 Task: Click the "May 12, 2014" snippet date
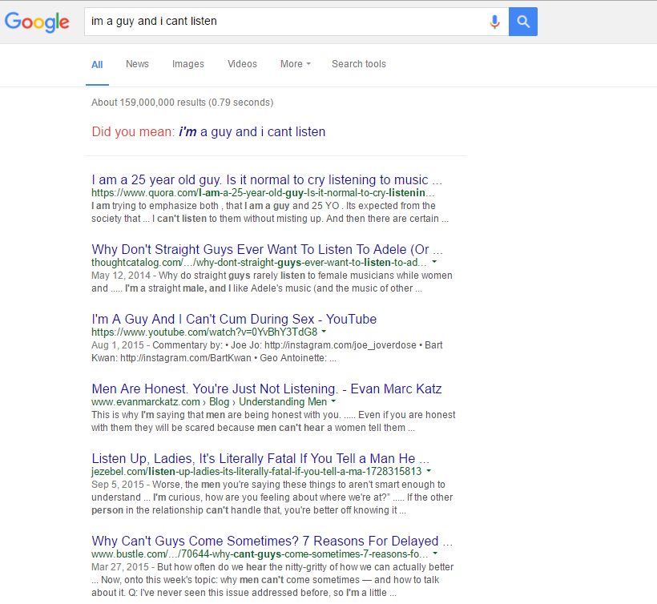121,276
